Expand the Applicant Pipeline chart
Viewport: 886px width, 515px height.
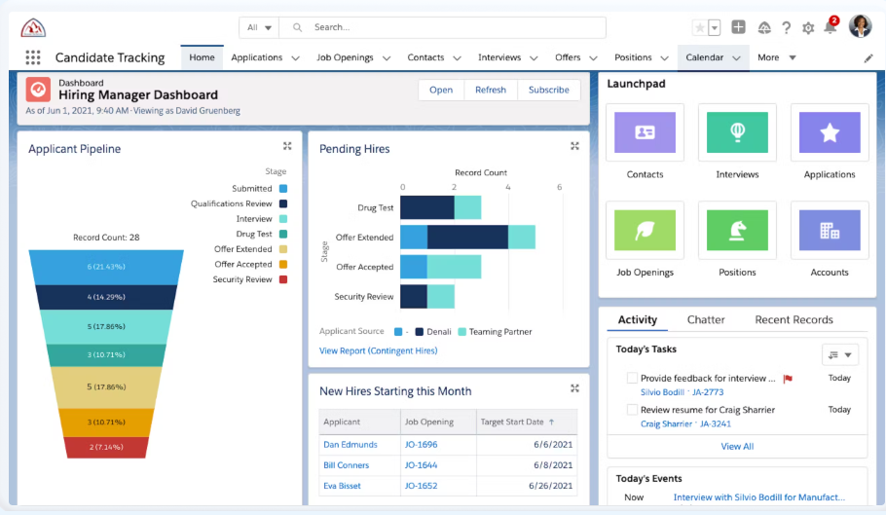click(x=287, y=146)
